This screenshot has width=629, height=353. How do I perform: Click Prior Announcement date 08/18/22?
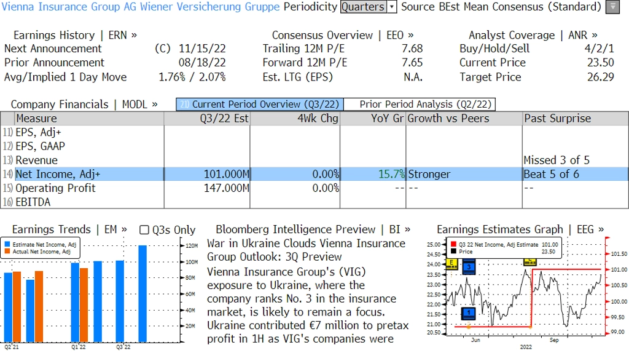(x=202, y=63)
